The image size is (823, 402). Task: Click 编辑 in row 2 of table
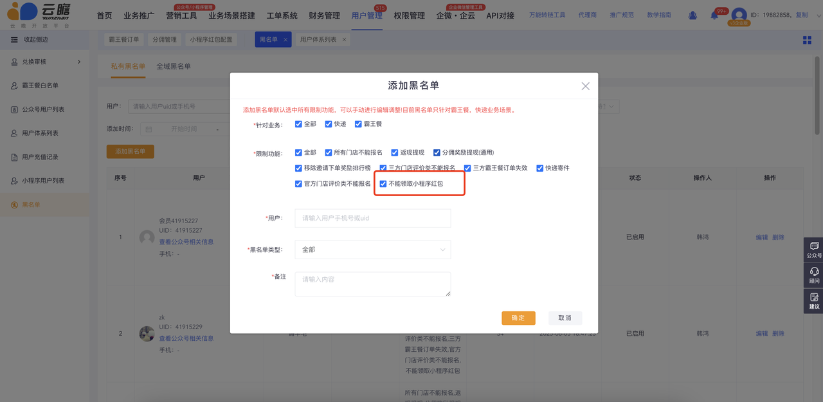[762, 333]
